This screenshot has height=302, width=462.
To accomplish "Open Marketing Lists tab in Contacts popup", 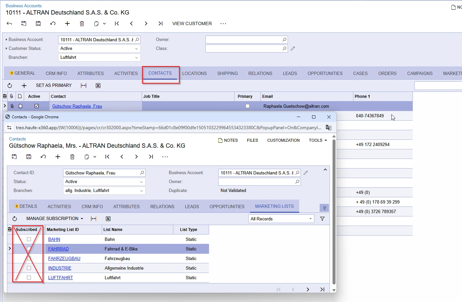I will pos(274,206).
